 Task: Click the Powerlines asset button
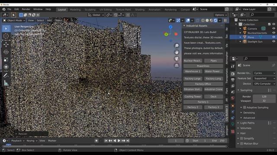point(203,66)
